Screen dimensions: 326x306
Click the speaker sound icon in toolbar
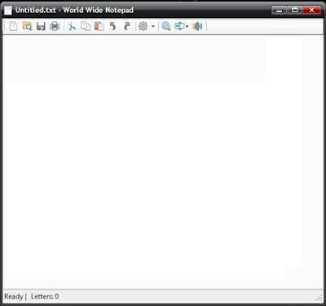[x=197, y=26]
